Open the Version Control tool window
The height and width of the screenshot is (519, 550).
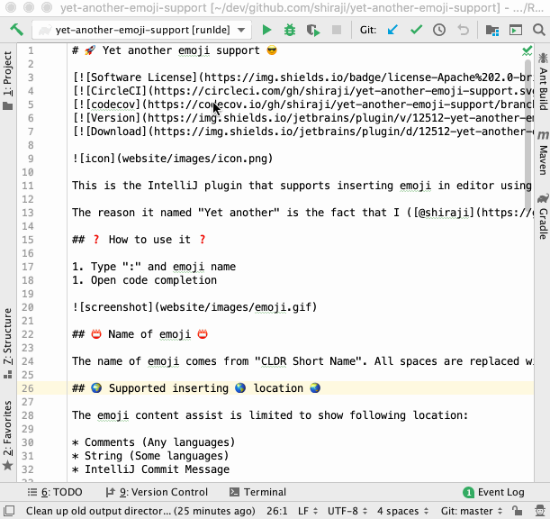[x=157, y=492]
